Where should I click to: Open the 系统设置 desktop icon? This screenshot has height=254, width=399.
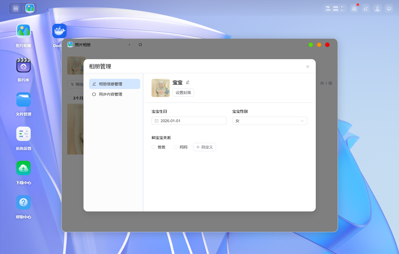coord(24,134)
